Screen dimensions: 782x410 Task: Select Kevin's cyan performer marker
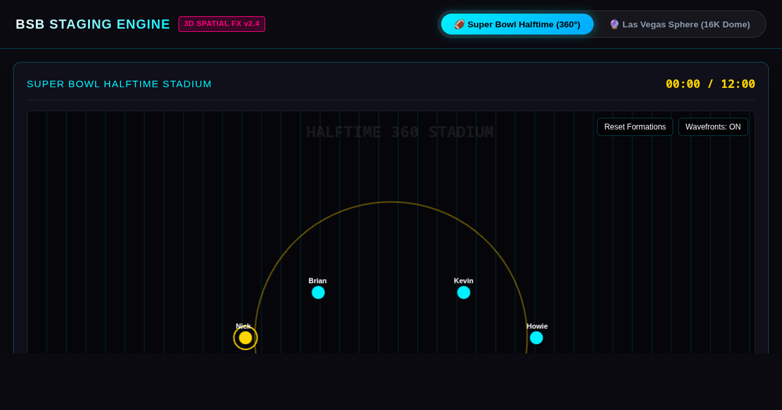point(463,292)
